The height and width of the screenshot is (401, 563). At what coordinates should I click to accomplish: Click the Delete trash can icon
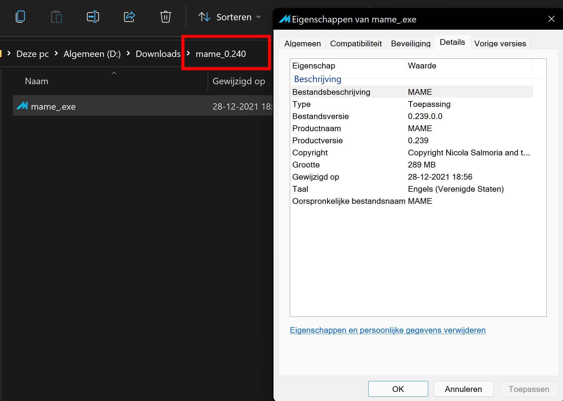point(165,17)
